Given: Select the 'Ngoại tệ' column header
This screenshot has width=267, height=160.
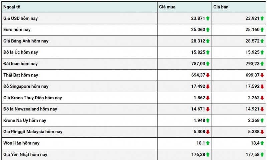Looking at the screenshot, I should [x=12, y=7].
